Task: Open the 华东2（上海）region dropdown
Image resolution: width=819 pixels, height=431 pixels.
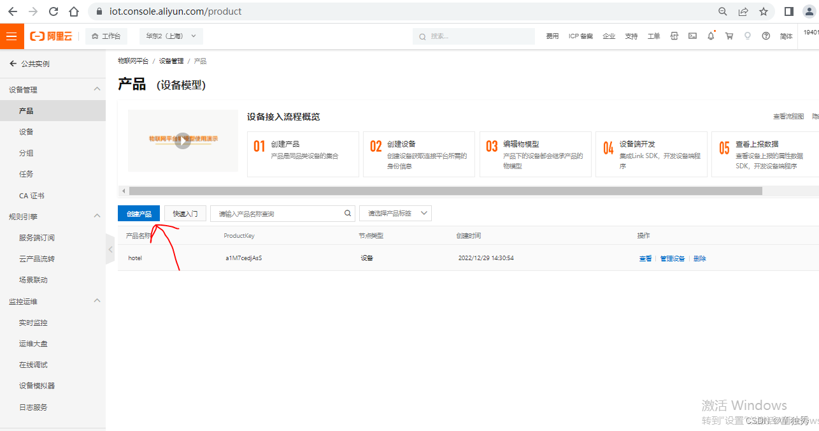Action: tap(171, 36)
